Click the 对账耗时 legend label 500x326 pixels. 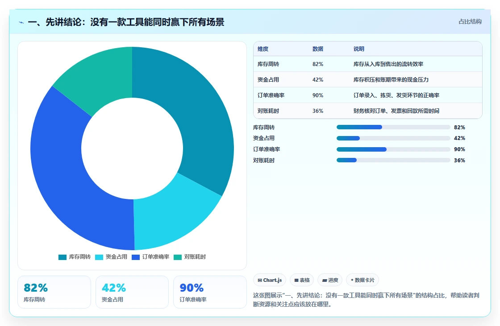pyautogui.click(x=195, y=257)
